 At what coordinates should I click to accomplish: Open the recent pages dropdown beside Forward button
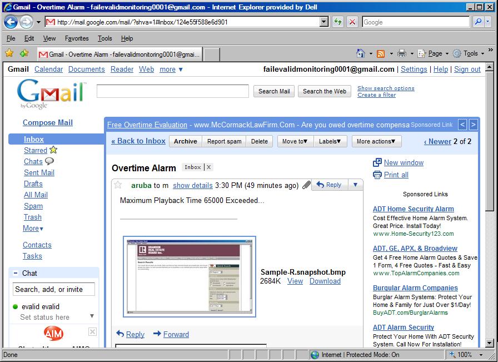tap(39, 22)
